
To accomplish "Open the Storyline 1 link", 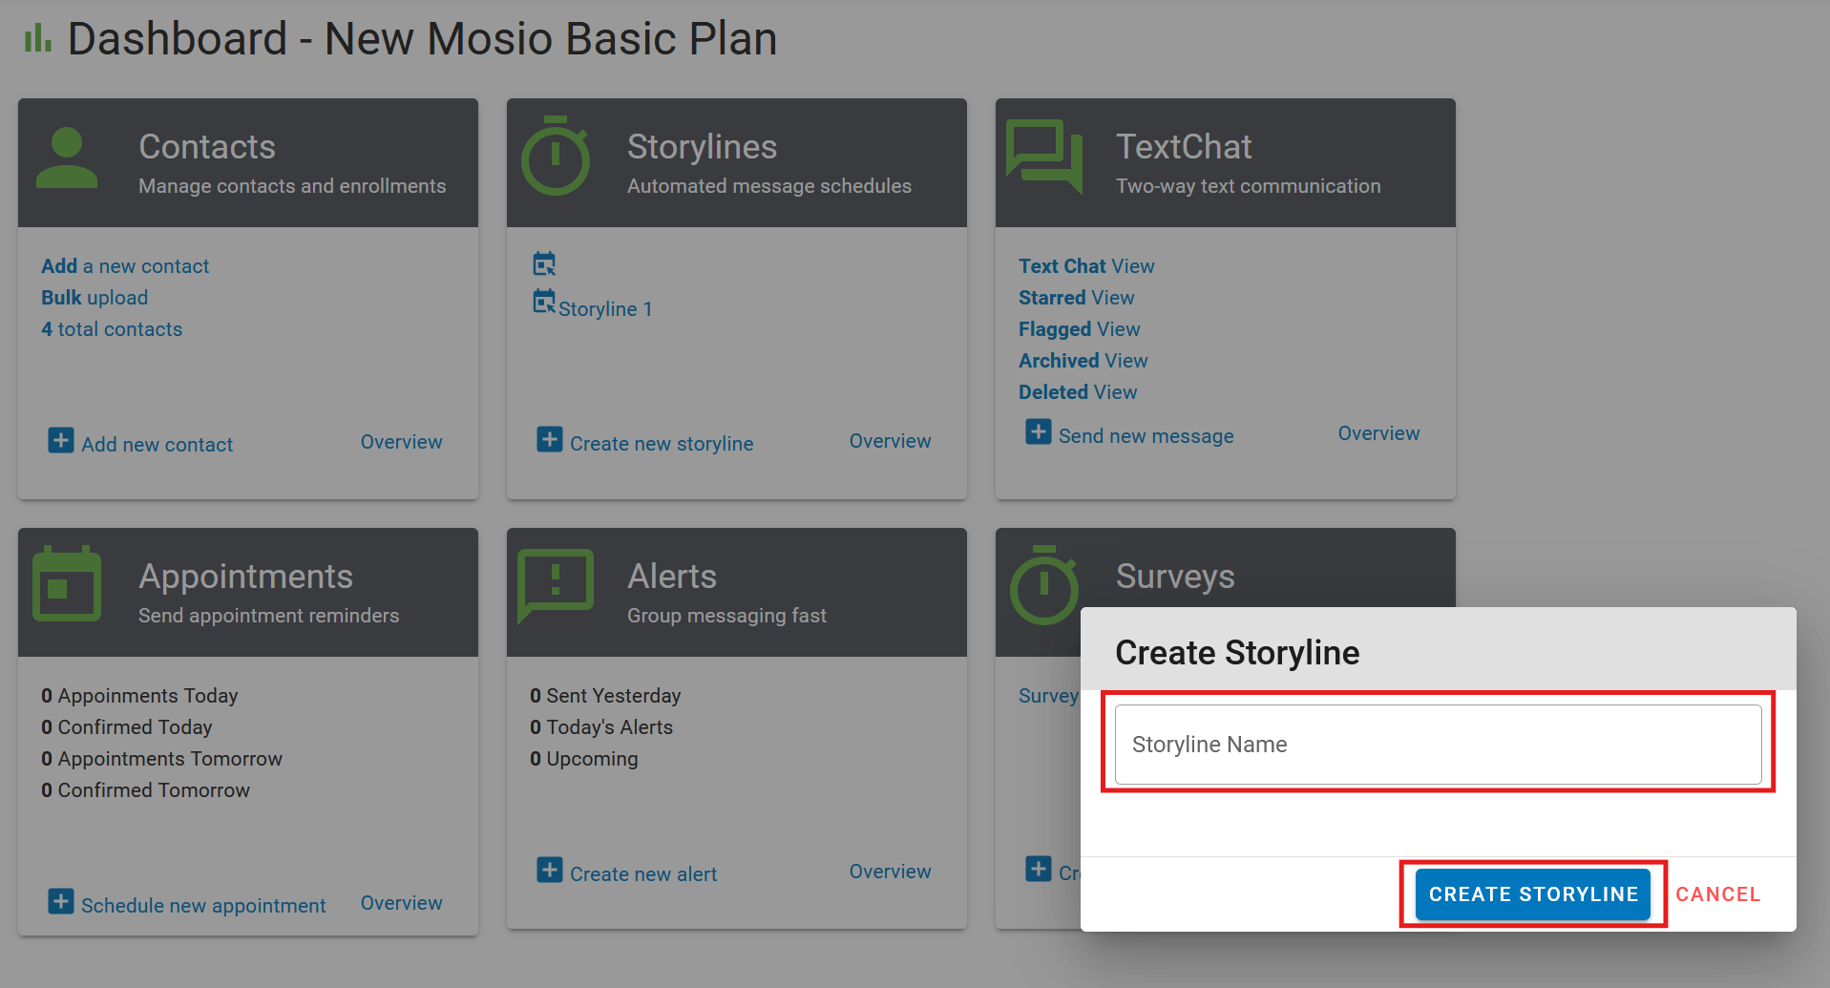I will pos(605,309).
